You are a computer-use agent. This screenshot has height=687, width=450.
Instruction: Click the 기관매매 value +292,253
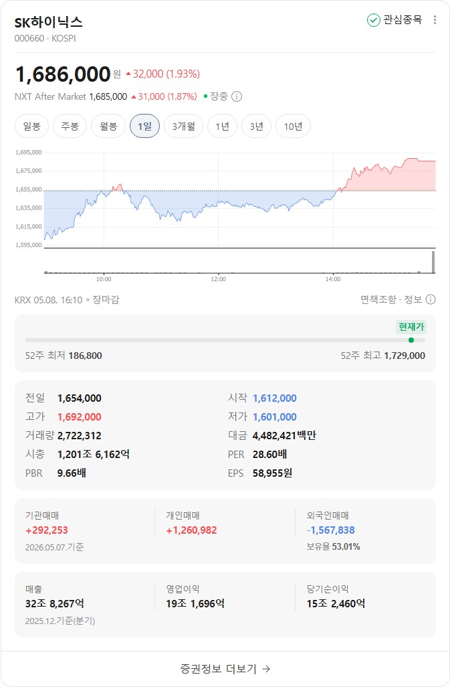pos(47,530)
